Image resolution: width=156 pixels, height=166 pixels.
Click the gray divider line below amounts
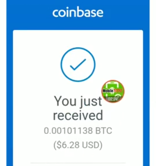(x=78, y=162)
